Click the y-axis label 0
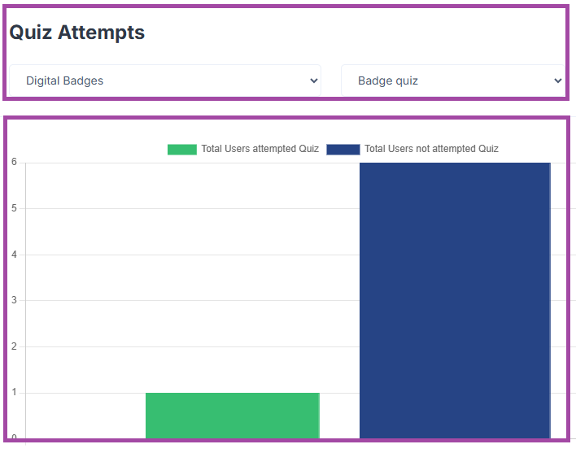576x453 pixels. click(14, 438)
